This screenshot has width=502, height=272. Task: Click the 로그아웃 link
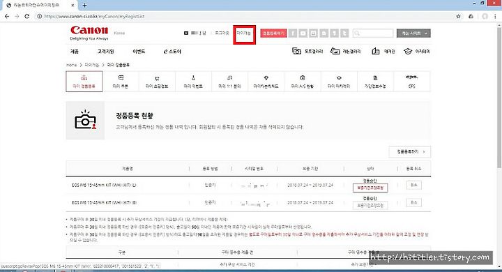click(222, 33)
